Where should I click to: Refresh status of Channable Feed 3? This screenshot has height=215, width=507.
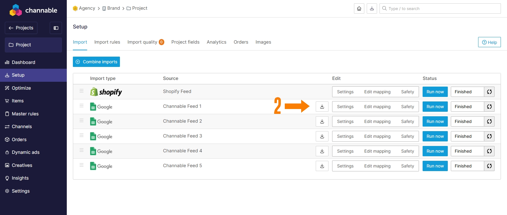(x=489, y=136)
